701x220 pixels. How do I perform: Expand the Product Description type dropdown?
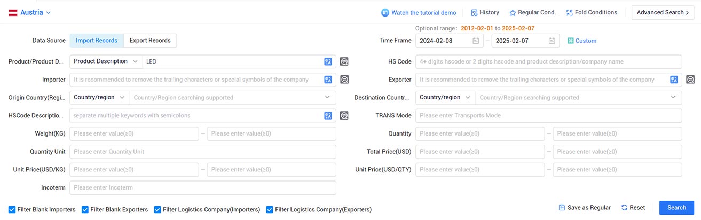point(106,61)
